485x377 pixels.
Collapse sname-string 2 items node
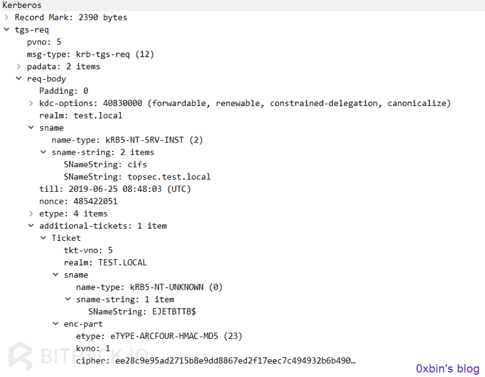(43, 152)
